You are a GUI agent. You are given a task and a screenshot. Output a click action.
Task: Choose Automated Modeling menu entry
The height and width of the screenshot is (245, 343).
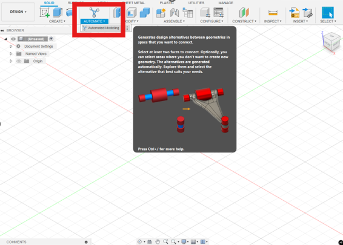coord(101,28)
